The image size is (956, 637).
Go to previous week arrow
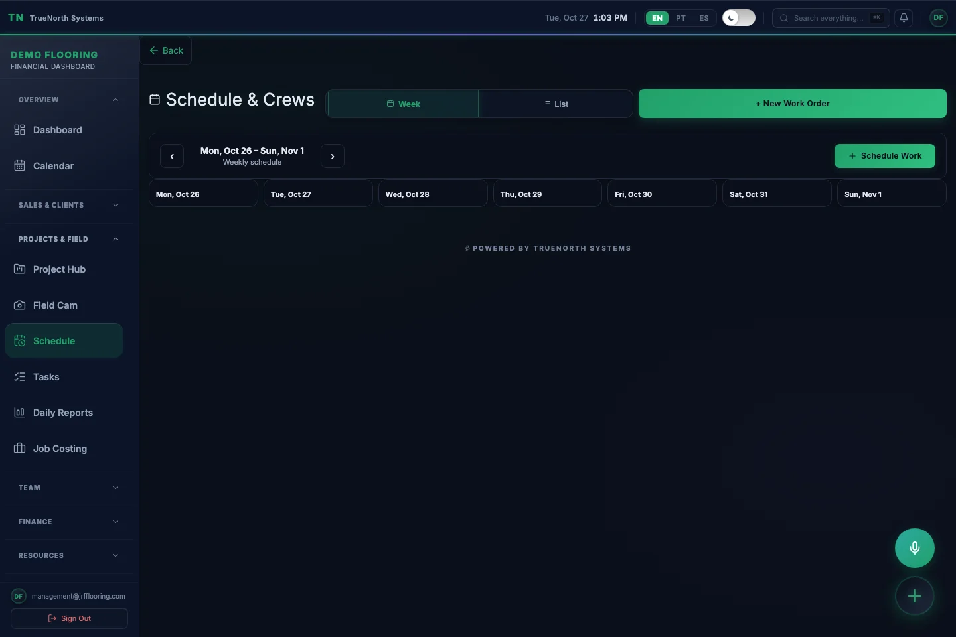[x=172, y=156]
